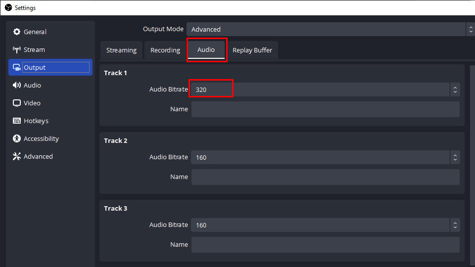
Task: Click Track 3 Audio Bitrate label
Action: [x=168, y=225]
